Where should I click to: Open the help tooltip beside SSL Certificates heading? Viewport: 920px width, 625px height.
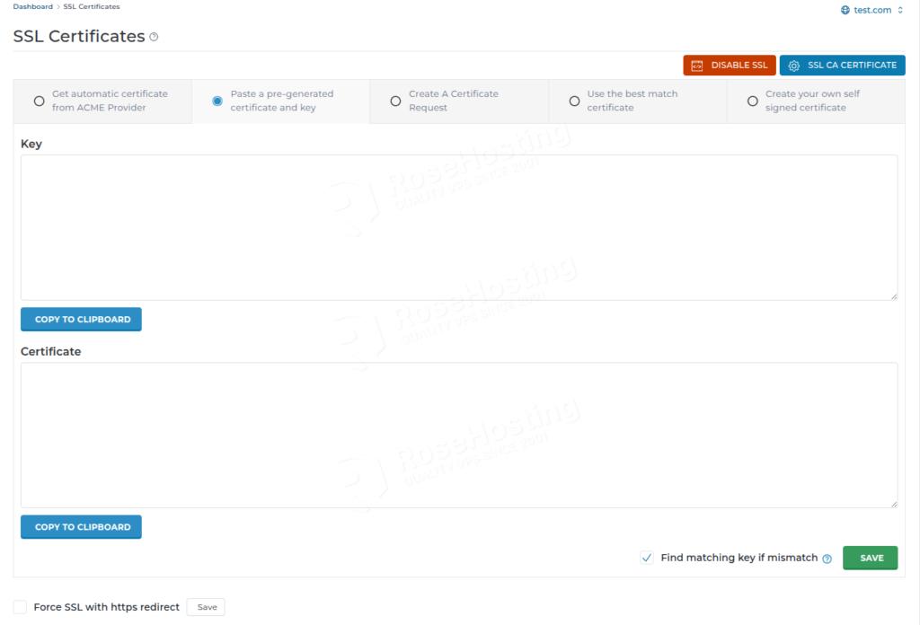153,37
